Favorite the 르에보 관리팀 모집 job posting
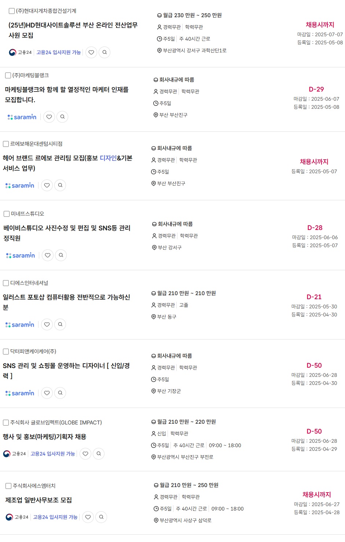Image resolution: width=345 pixels, height=542 pixels. tap(47, 185)
